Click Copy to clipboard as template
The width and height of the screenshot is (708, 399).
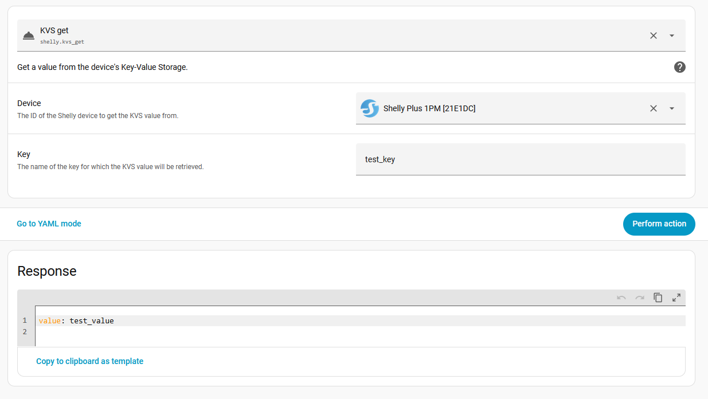point(89,361)
